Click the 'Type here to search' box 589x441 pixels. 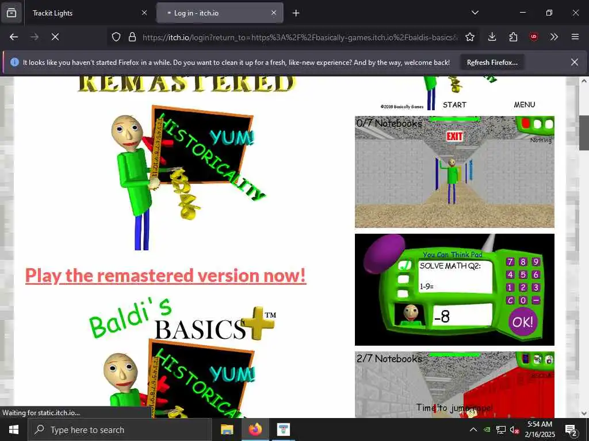[120, 430]
